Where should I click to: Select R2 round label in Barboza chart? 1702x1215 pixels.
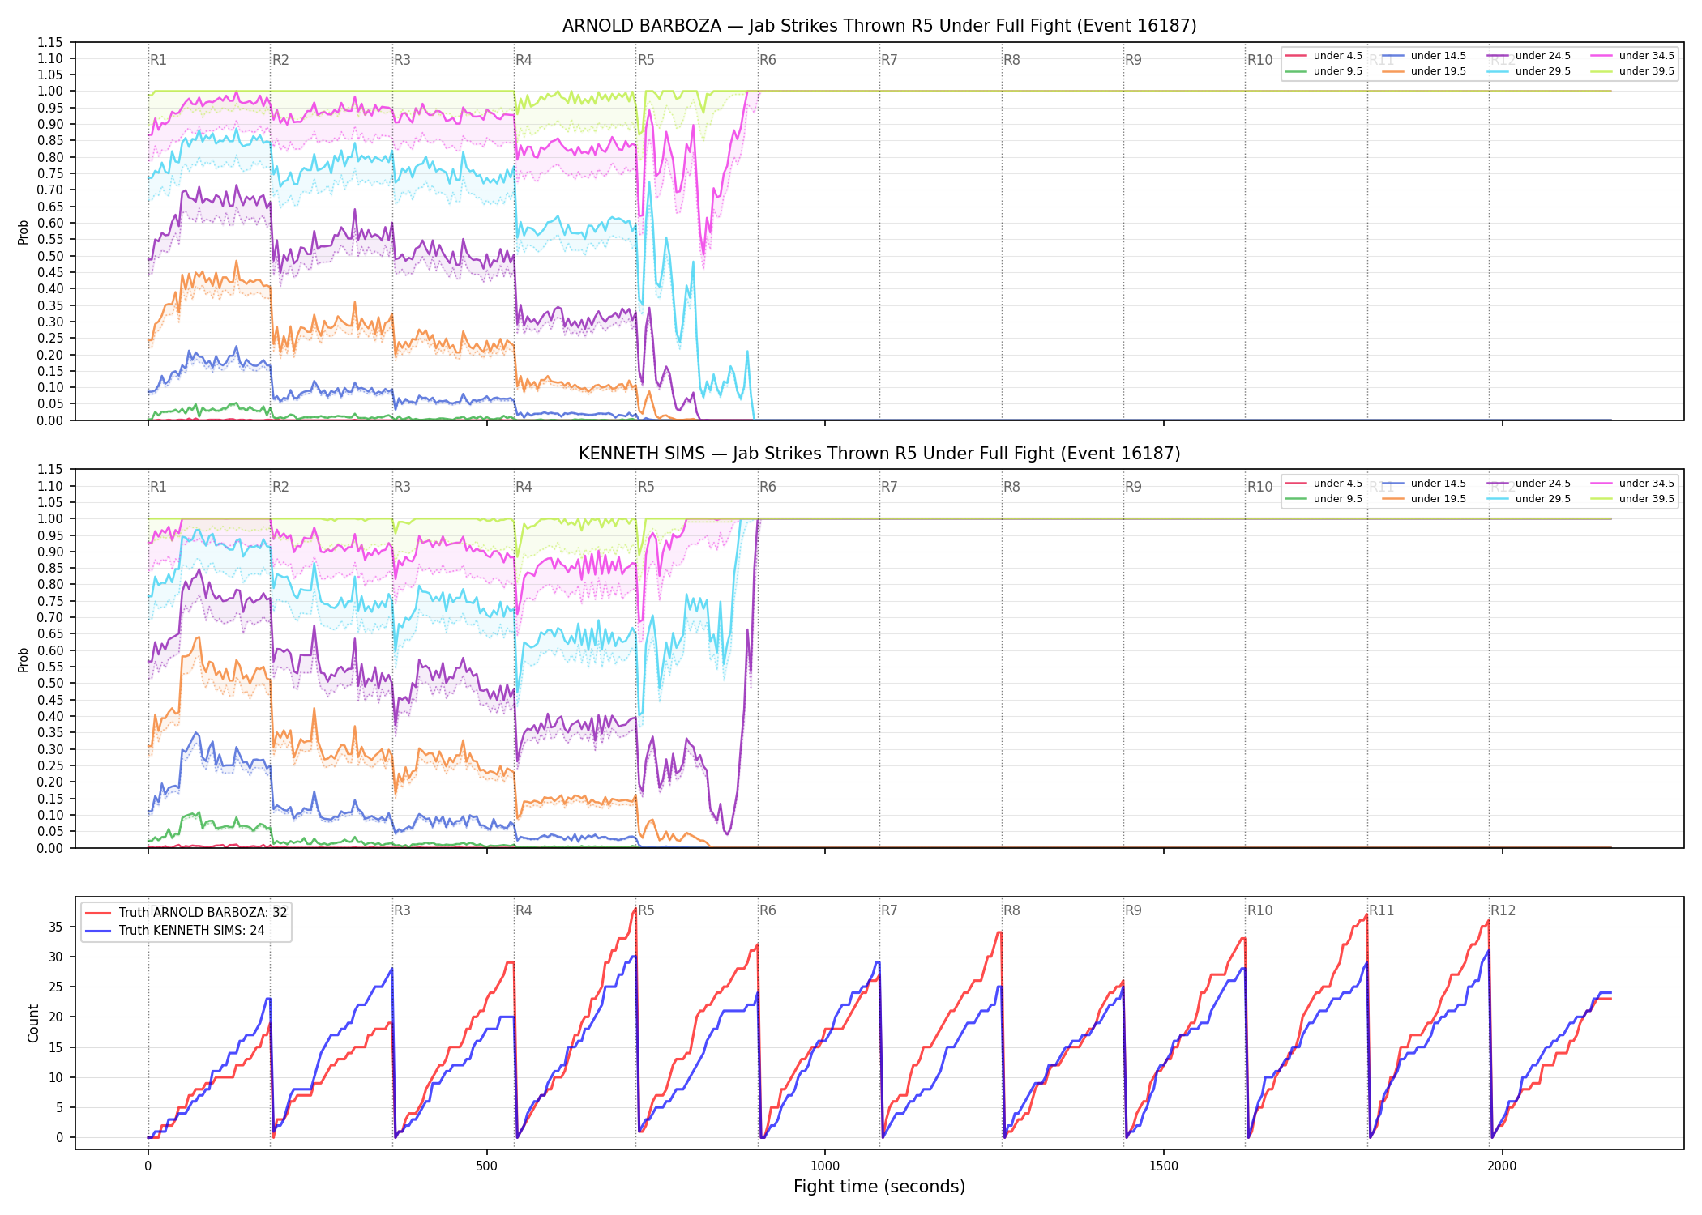280,60
